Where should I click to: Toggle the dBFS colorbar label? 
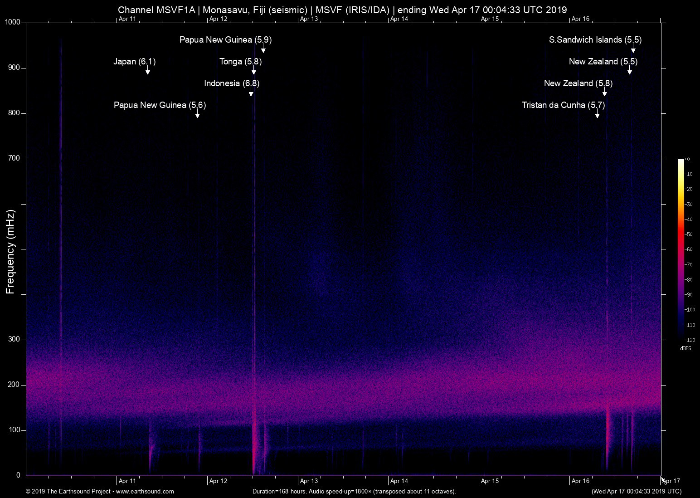685,348
